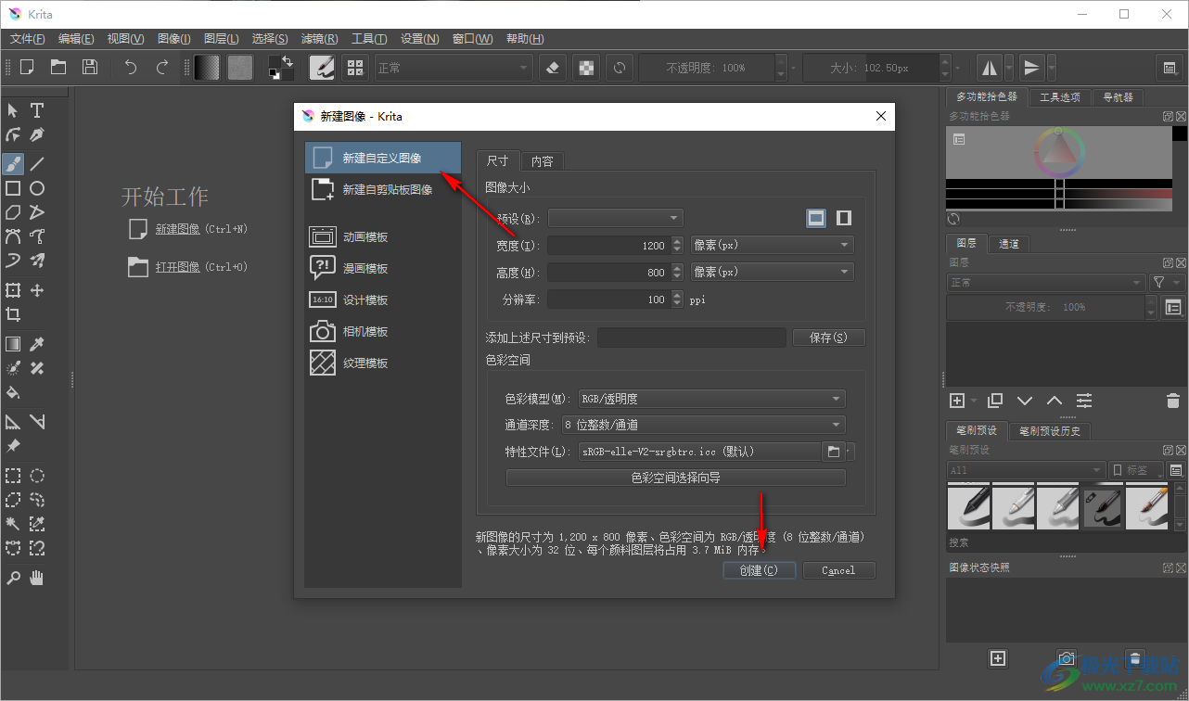Open the 图层(L) menu

click(x=221, y=38)
